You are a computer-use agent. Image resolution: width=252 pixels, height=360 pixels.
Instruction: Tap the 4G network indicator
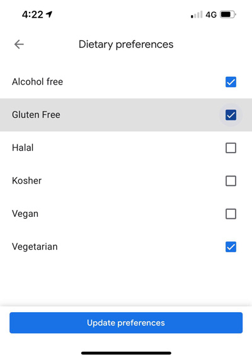[211, 15]
